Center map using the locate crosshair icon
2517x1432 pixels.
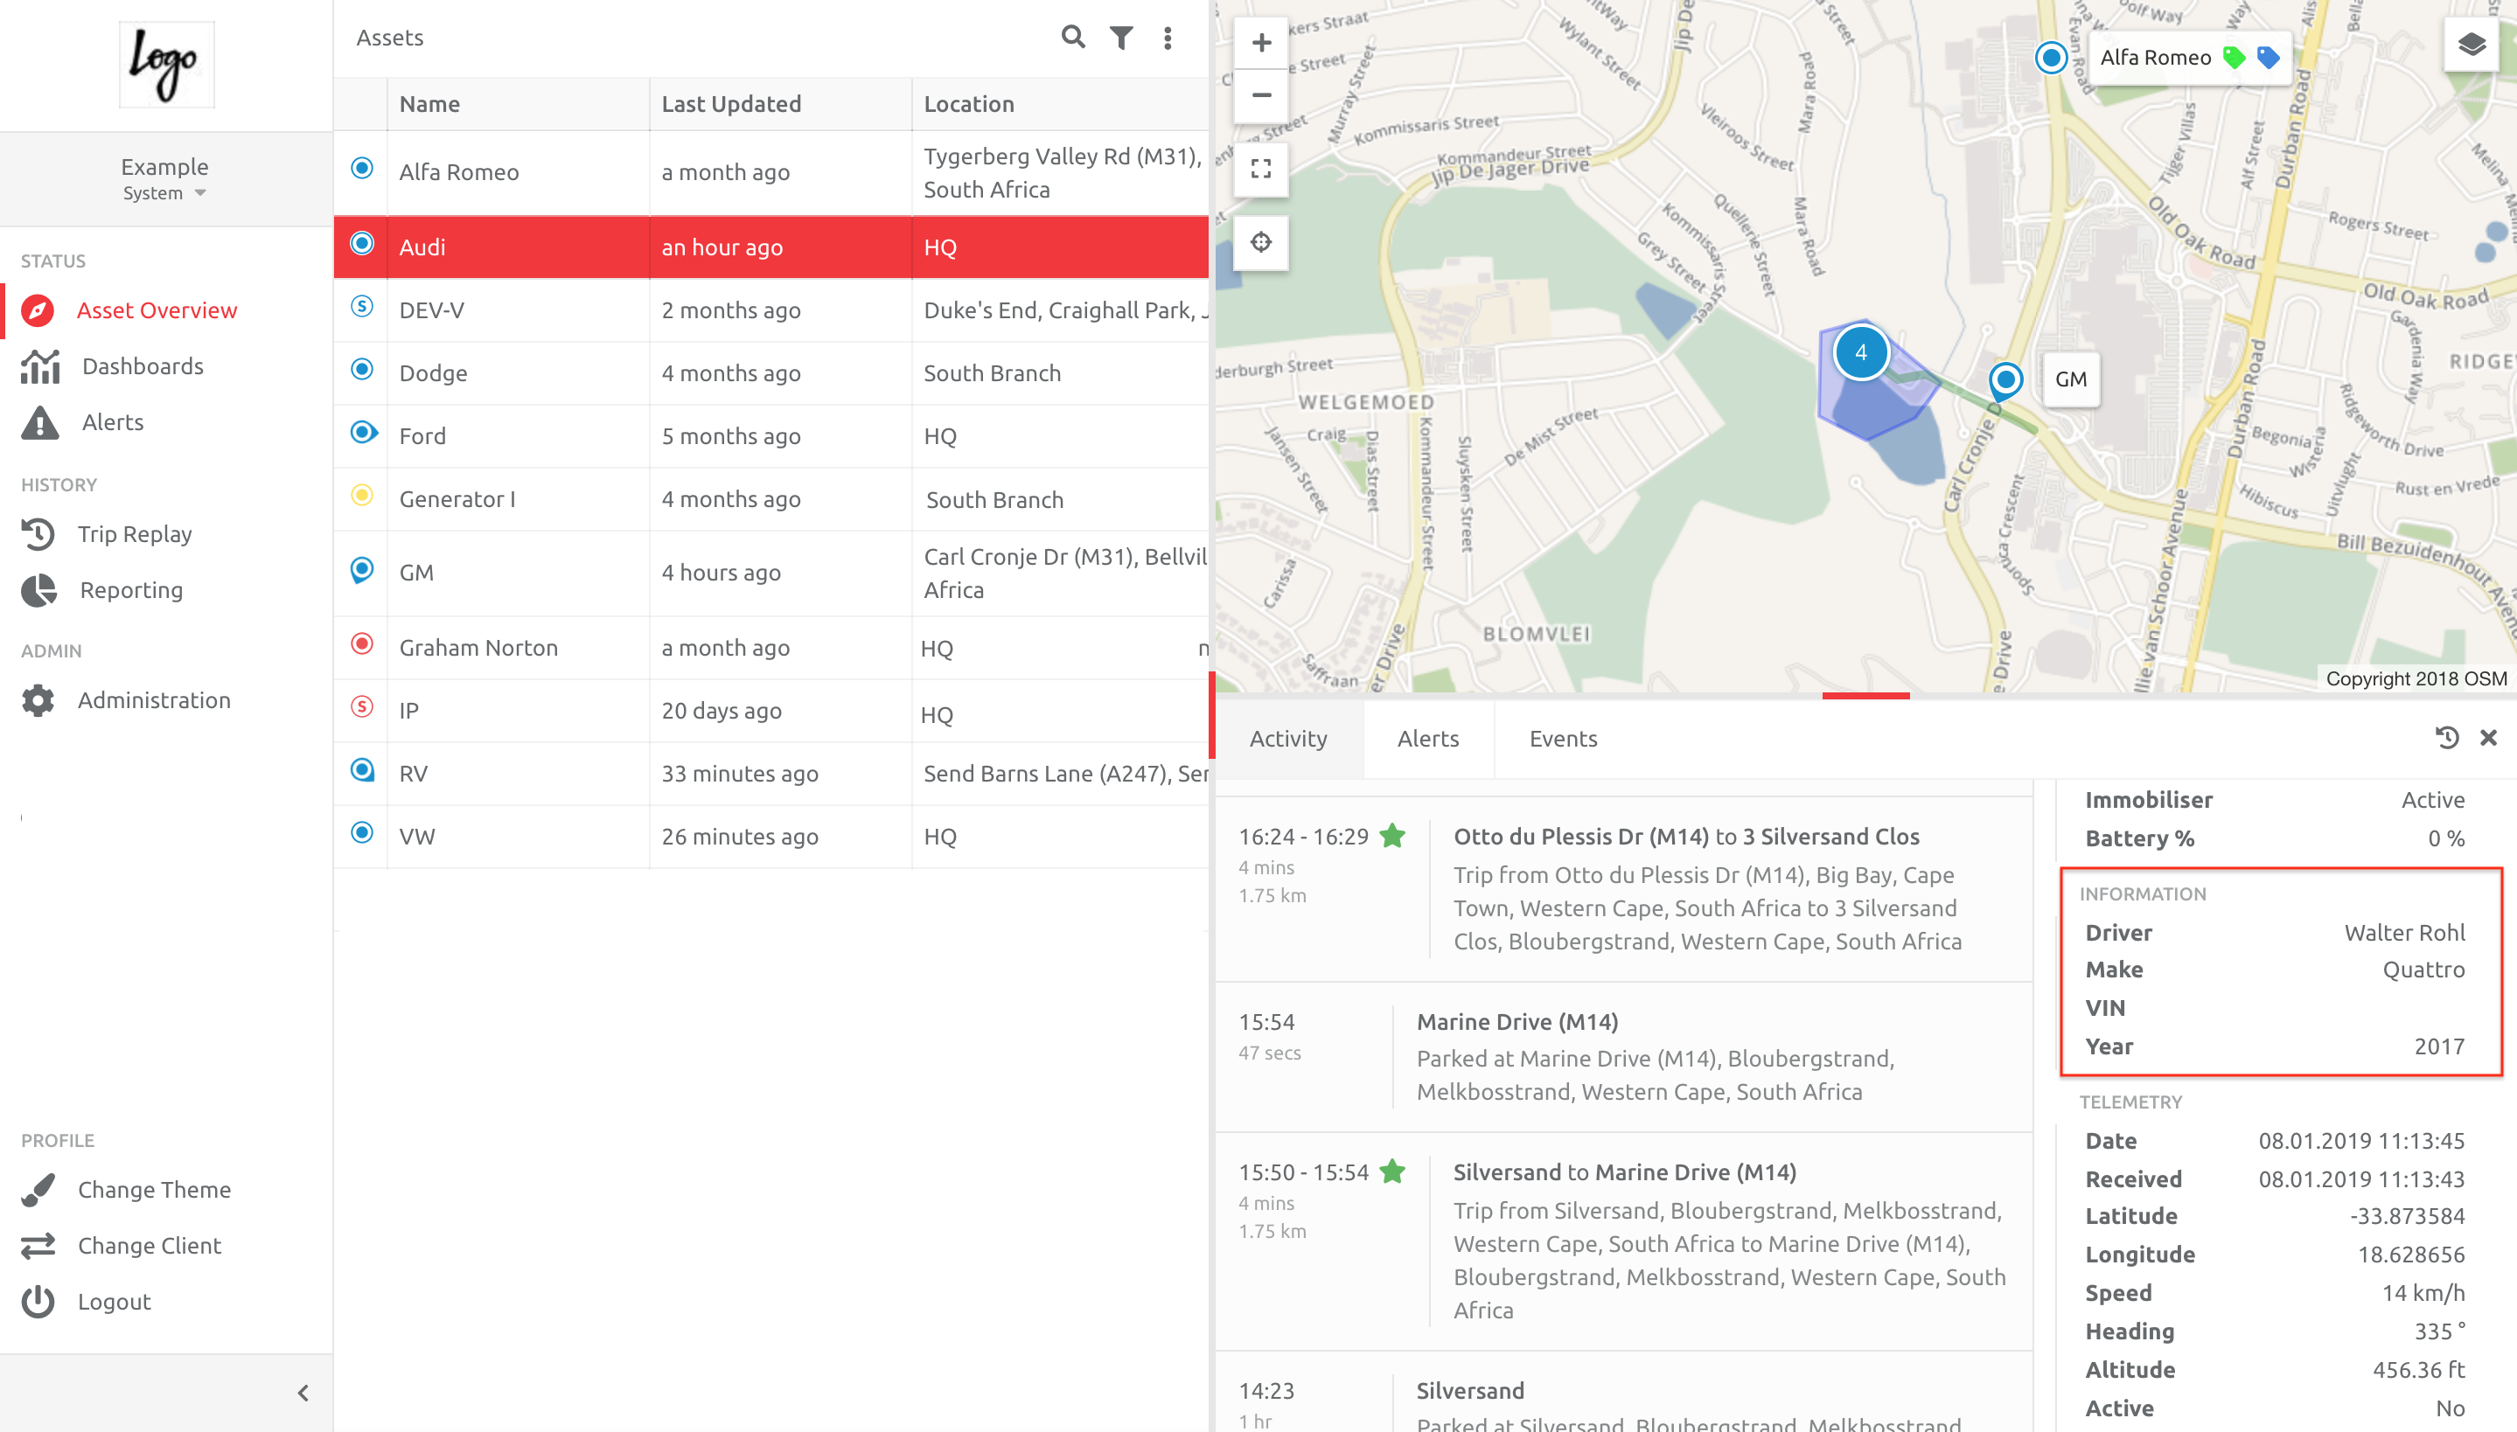pos(1260,241)
